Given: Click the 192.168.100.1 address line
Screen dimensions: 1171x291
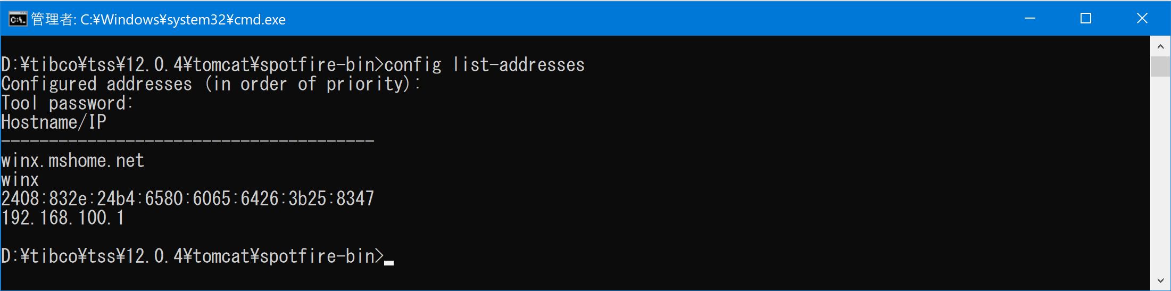Looking at the screenshot, I should click(63, 218).
